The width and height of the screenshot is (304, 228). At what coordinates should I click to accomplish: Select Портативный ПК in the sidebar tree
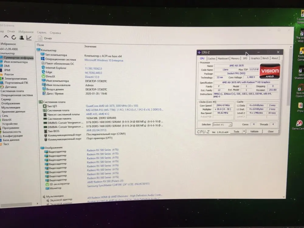pos(16,83)
